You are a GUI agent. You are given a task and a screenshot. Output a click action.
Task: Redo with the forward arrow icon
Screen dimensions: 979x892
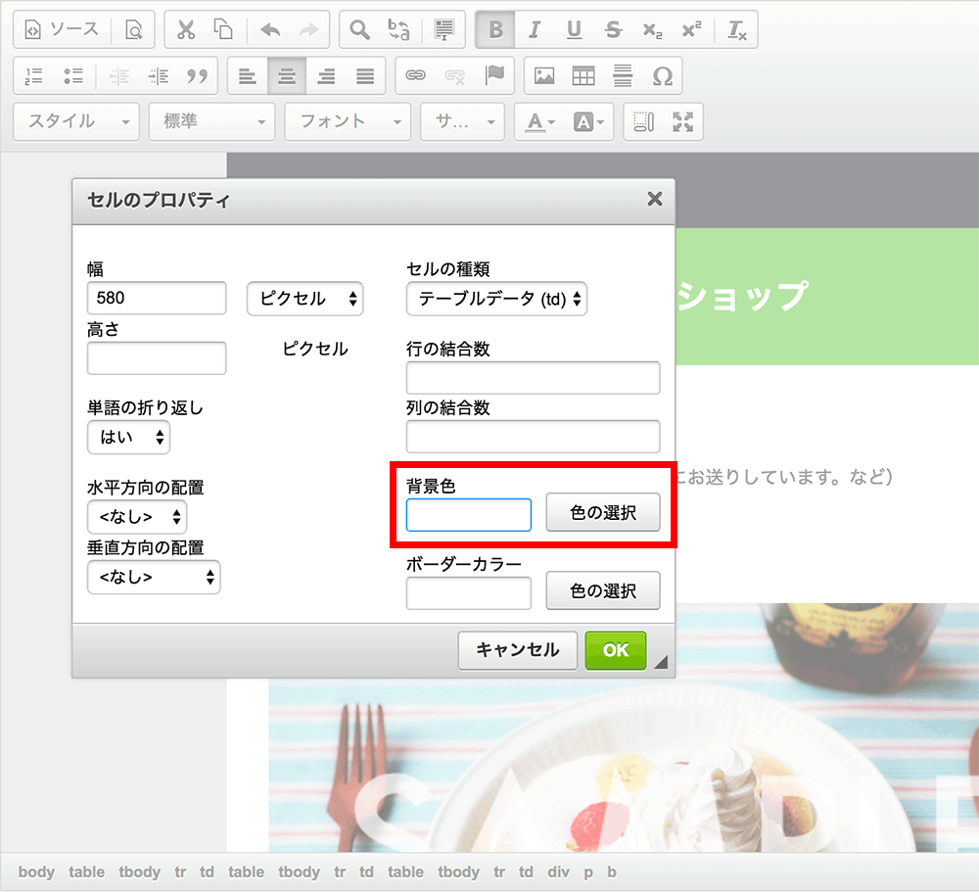308,29
